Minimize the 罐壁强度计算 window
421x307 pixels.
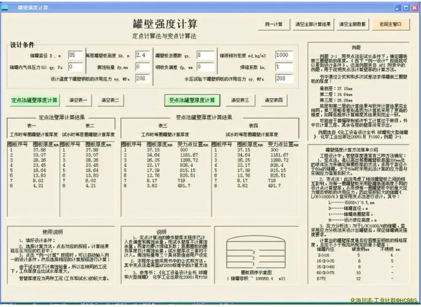pos(397,8)
